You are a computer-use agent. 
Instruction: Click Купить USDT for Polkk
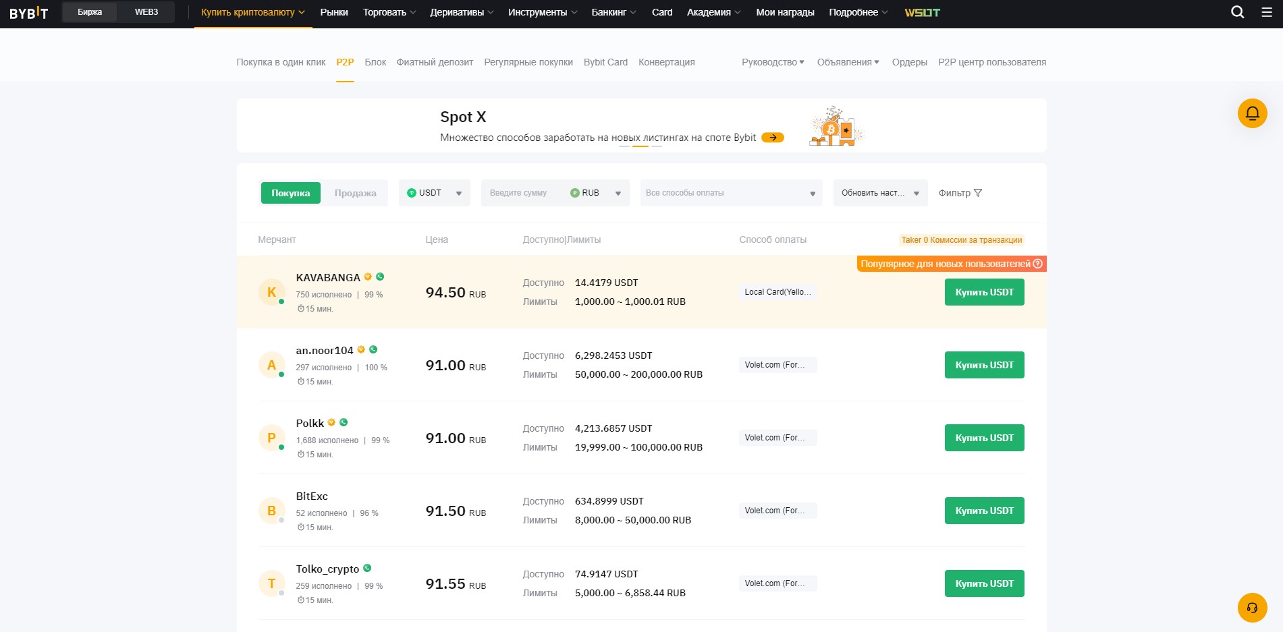click(x=985, y=438)
